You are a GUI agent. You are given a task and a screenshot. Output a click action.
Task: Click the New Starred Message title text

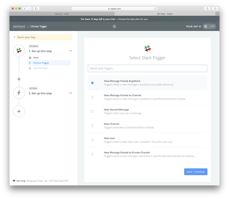pyautogui.click(x=116, y=110)
